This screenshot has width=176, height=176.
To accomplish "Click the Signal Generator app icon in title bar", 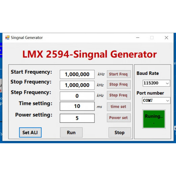I will pyautogui.click(x=7, y=38).
